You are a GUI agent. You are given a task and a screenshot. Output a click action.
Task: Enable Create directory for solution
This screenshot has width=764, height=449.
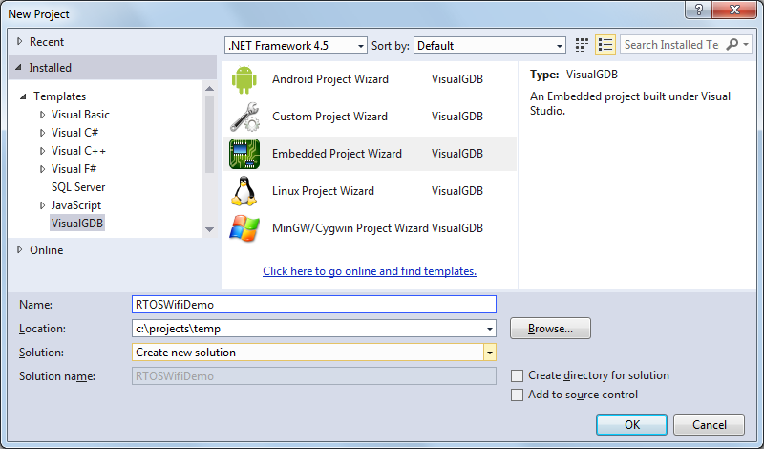pos(517,375)
